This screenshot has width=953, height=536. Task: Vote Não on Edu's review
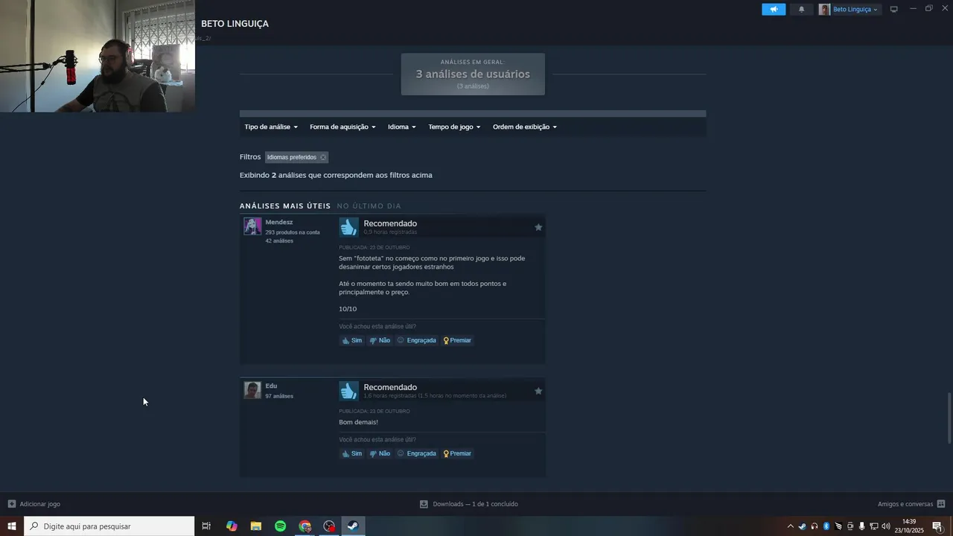[380, 453]
